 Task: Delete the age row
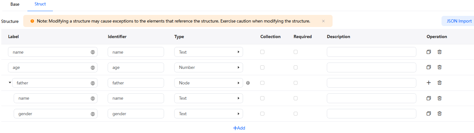click(440, 67)
